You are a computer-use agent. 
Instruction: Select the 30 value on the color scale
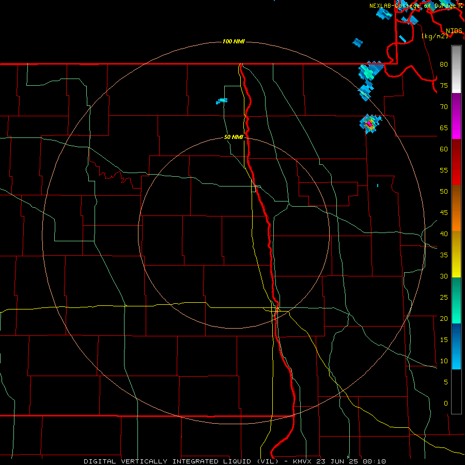444,276
